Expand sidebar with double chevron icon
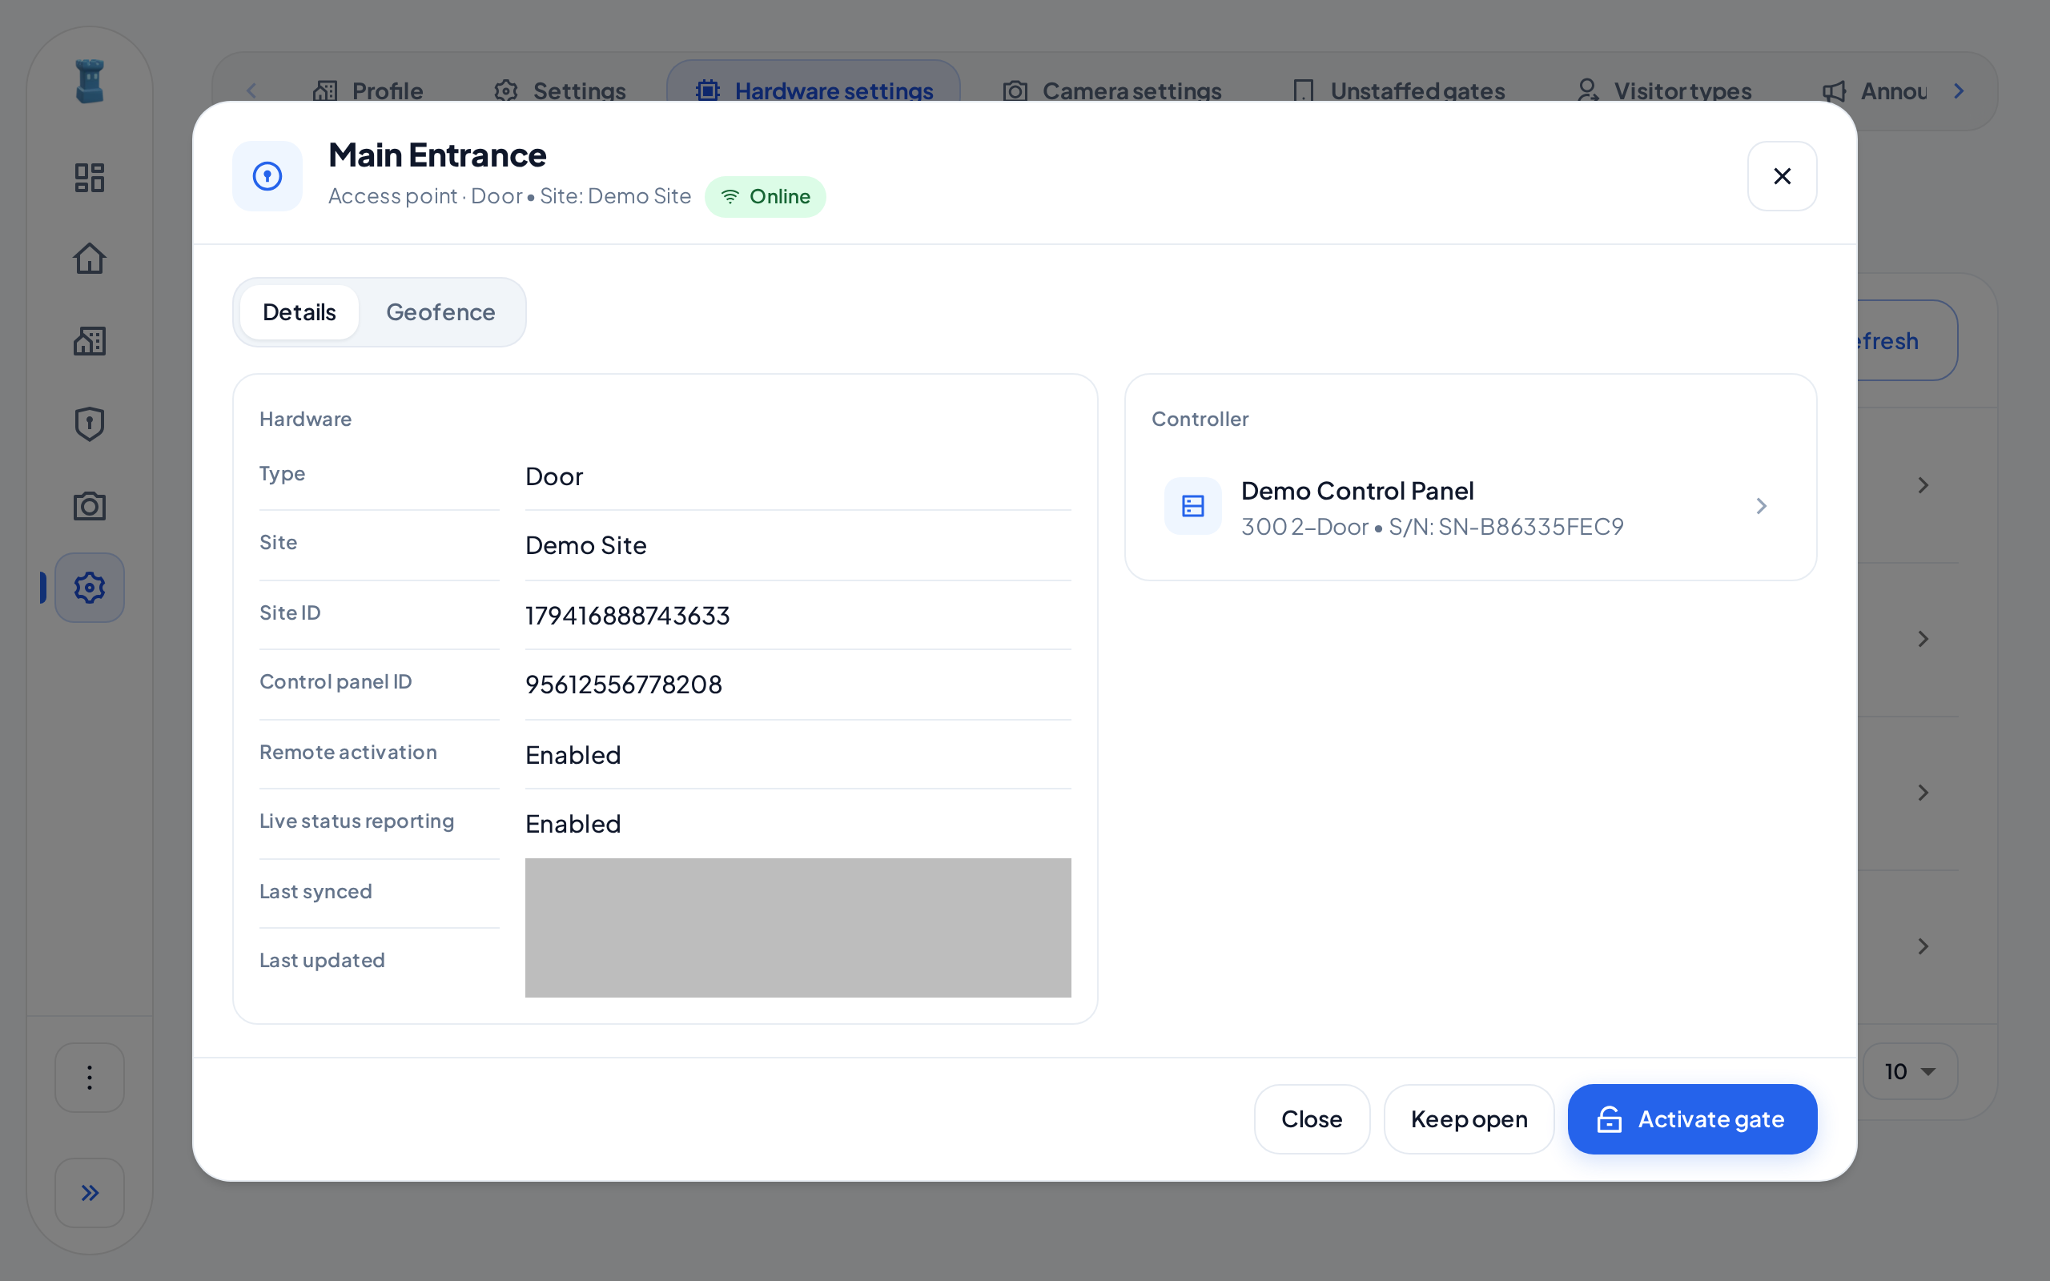The width and height of the screenshot is (2050, 1281). point(90,1192)
